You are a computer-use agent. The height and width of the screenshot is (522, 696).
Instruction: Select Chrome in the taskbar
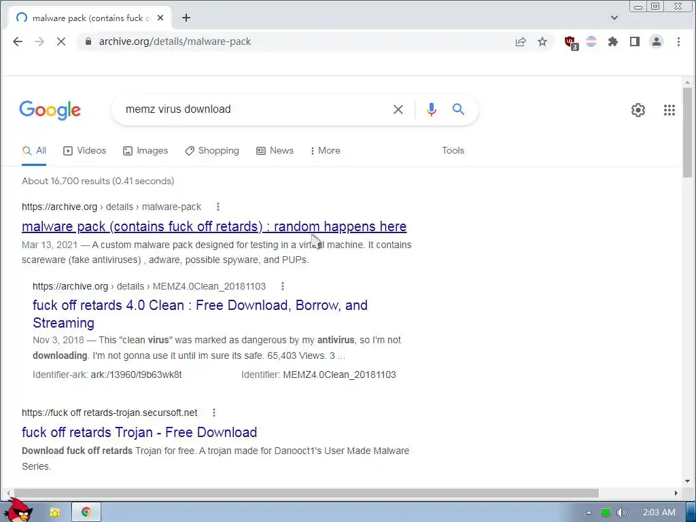pos(86,512)
